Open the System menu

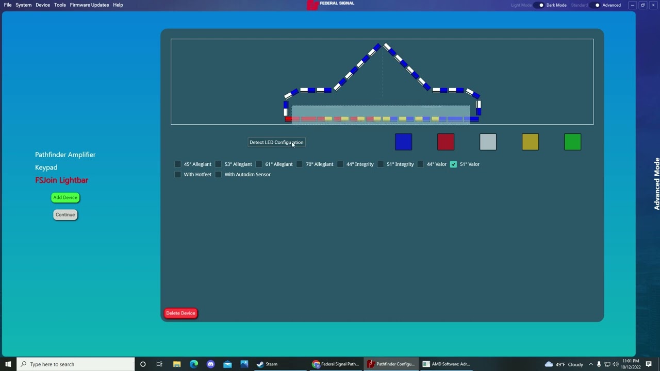(x=23, y=5)
